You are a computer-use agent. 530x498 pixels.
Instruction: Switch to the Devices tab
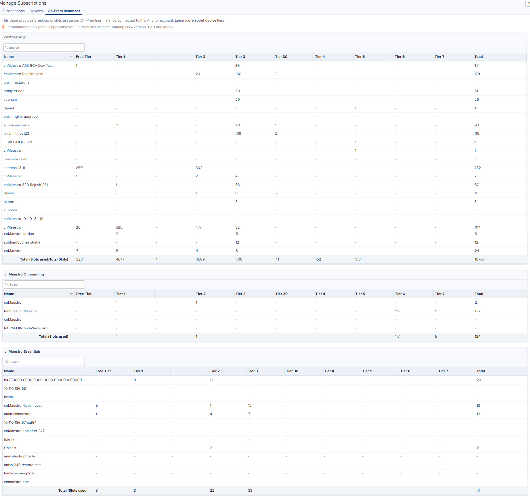click(x=36, y=11)
